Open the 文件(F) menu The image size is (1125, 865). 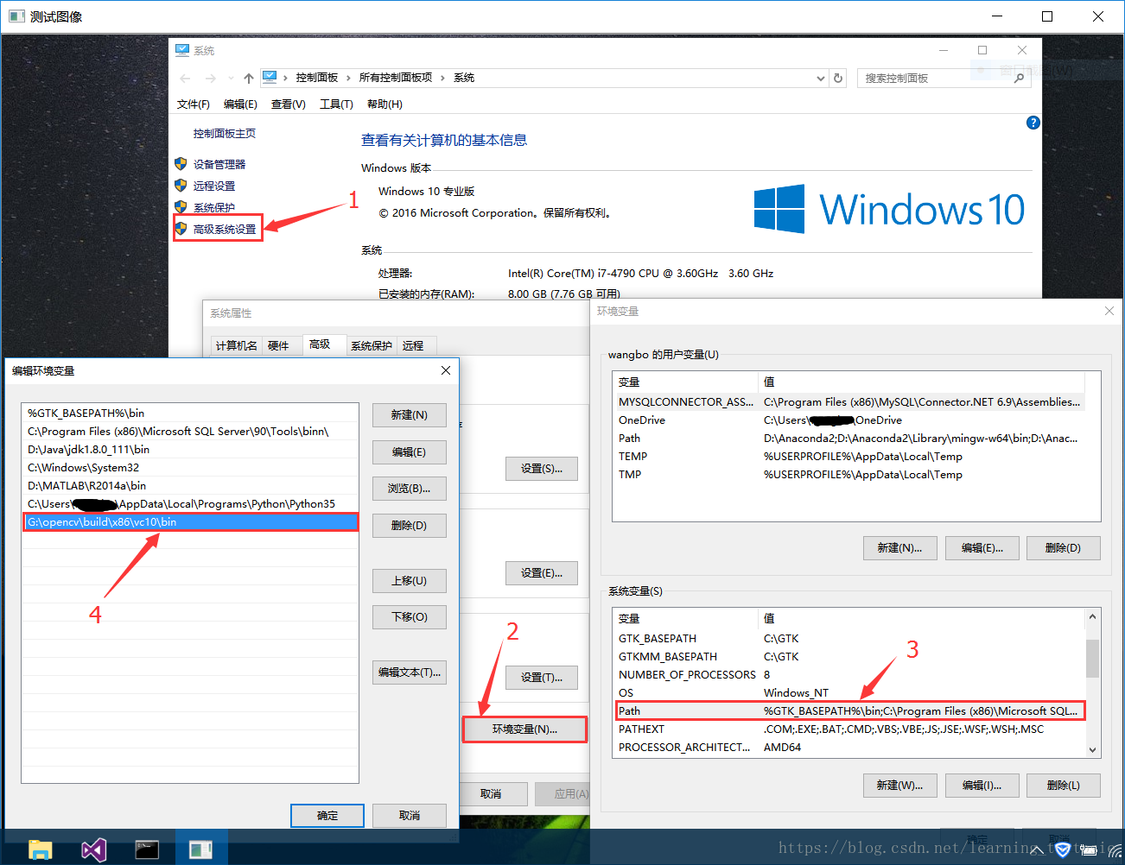point(194,104)
